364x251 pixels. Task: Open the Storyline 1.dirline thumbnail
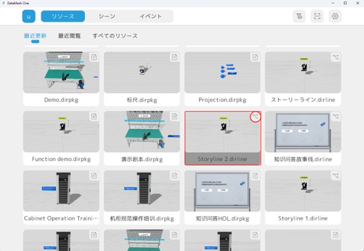click(303, 191)
